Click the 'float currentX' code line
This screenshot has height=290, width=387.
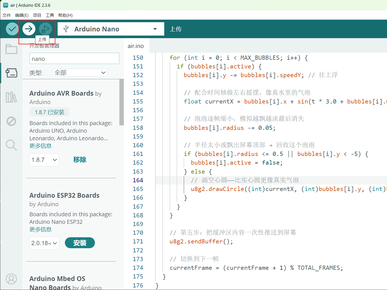click(285, 102)
